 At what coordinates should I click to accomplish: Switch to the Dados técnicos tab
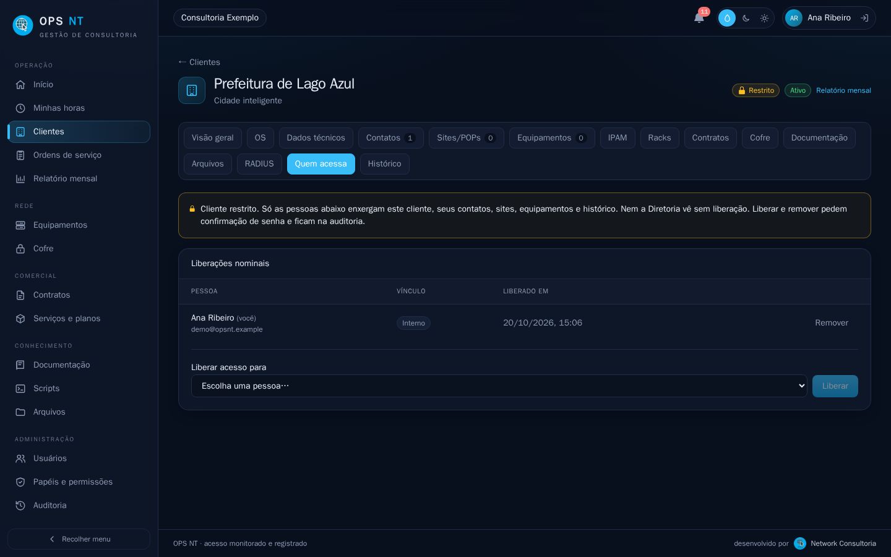click(x=316, y=138)
